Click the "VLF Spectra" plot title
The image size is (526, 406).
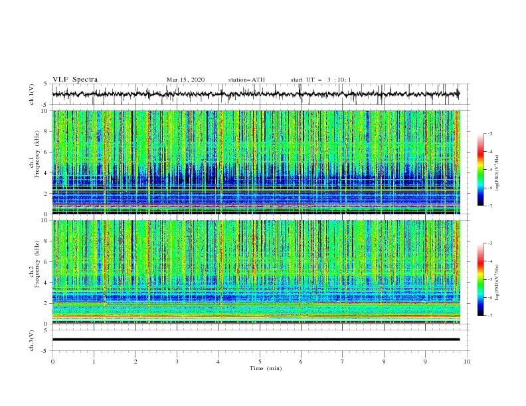click(75, 80)
